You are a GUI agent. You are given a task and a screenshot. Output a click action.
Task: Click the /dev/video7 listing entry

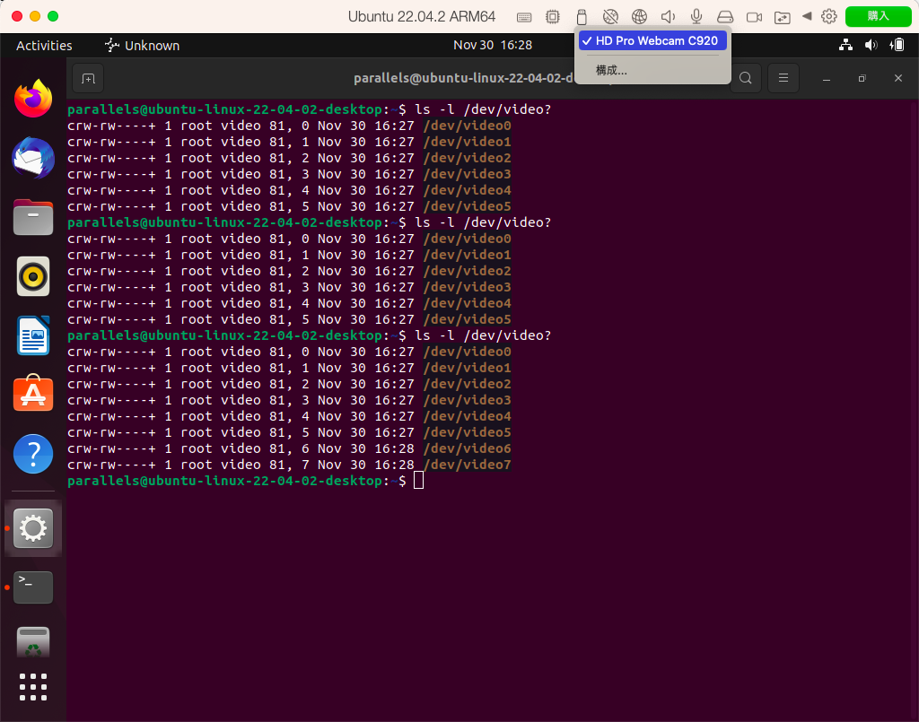(x=467, y=465)
